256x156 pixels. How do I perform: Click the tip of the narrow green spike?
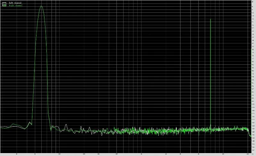[x=211, y=19]
